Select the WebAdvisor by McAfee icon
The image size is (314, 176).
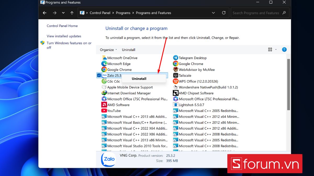point(176,70)
